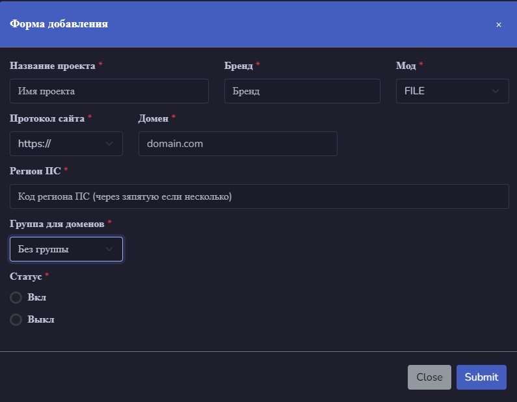Image resolution: width=517 pixels, height=402 pixels.
Task: Click into the Бренд text field
Action: pyautogui.click(x=302, y=91)
